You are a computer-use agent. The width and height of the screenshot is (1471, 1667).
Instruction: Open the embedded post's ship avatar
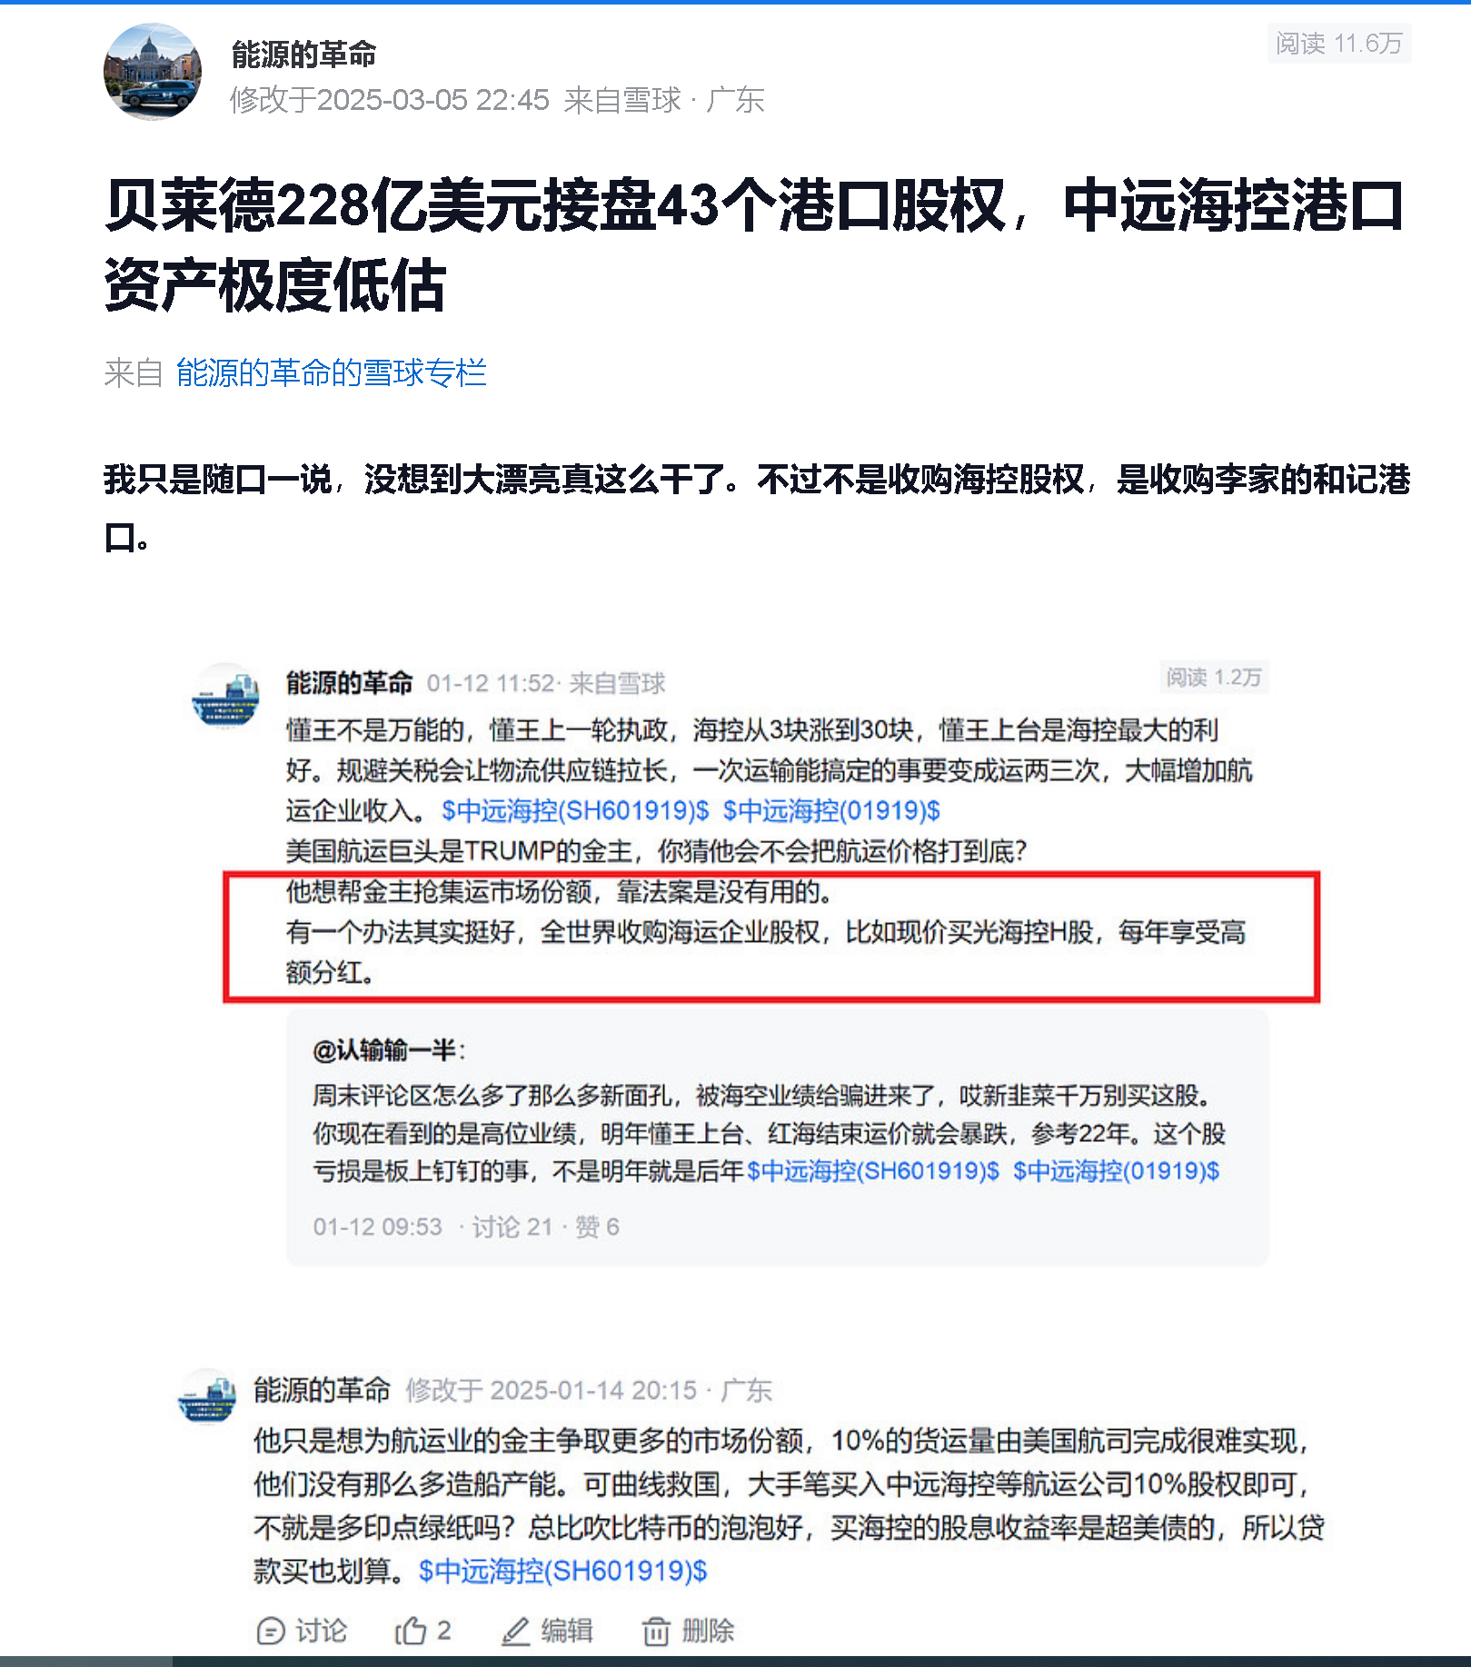(225, 697)
